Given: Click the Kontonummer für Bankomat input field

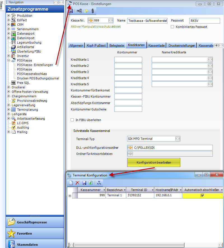Looking at the screenshot, I should tap(128, 90).
